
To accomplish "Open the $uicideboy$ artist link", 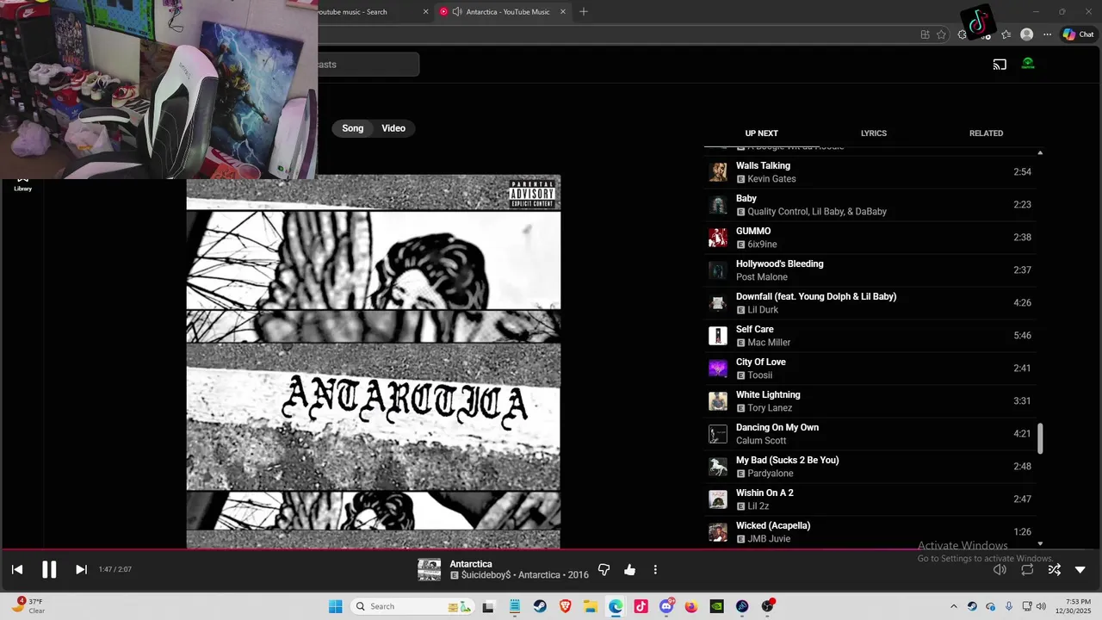I will coord(487,575).
